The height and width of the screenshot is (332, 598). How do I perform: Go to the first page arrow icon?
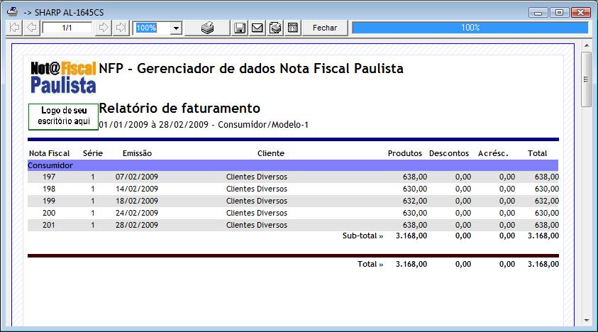(14, 28)
